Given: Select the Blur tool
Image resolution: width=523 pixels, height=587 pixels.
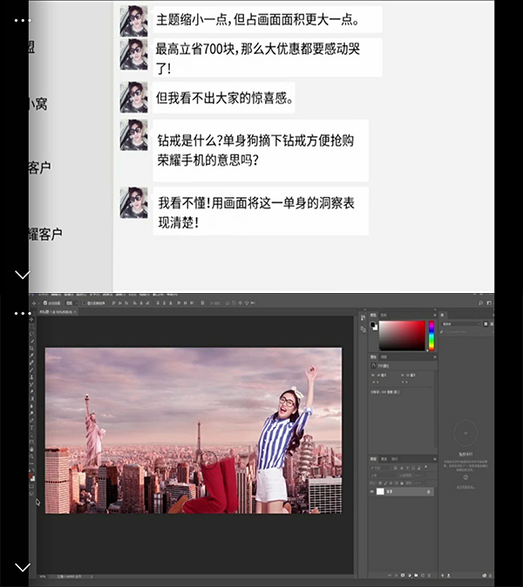Looking at the screenshot, I should [x=31, y=406].
